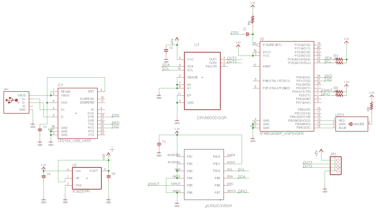Select the AVCC pin name
Screen dimensions: 376x210
267,52
